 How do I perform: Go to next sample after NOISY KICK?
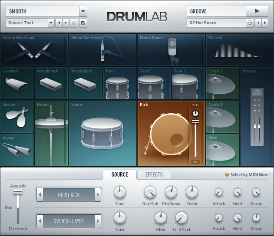pos(98,195)
